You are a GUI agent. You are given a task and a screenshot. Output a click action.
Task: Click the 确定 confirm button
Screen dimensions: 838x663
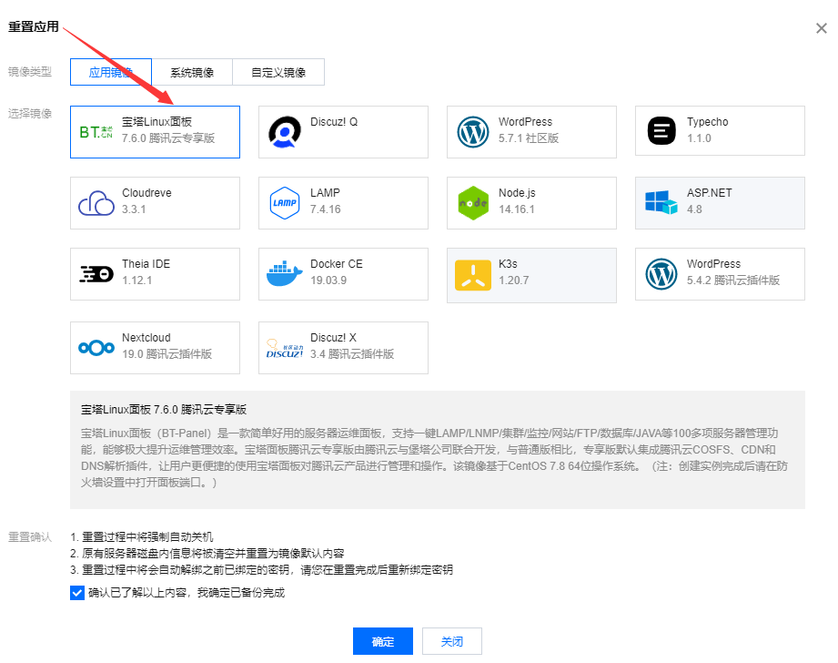tap(383, 641)
